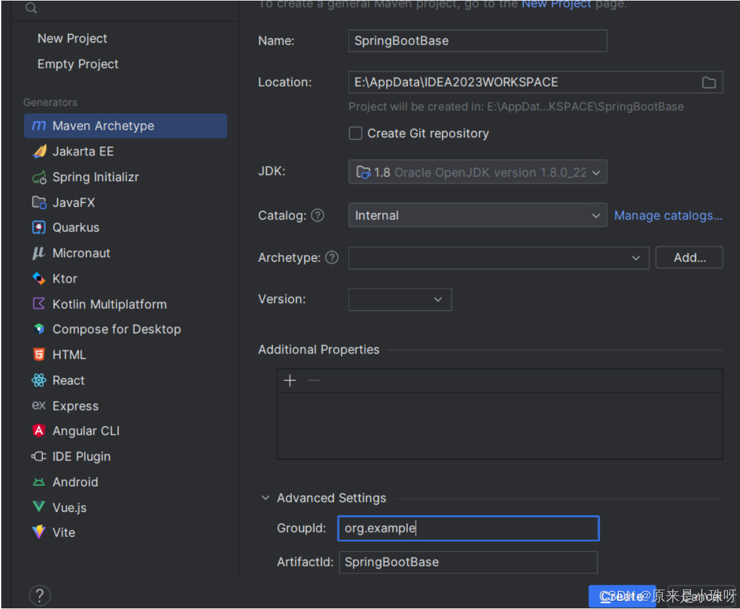Click the Angular CLI icon
This screenshot has width=740, height=609.
[39, 430]
